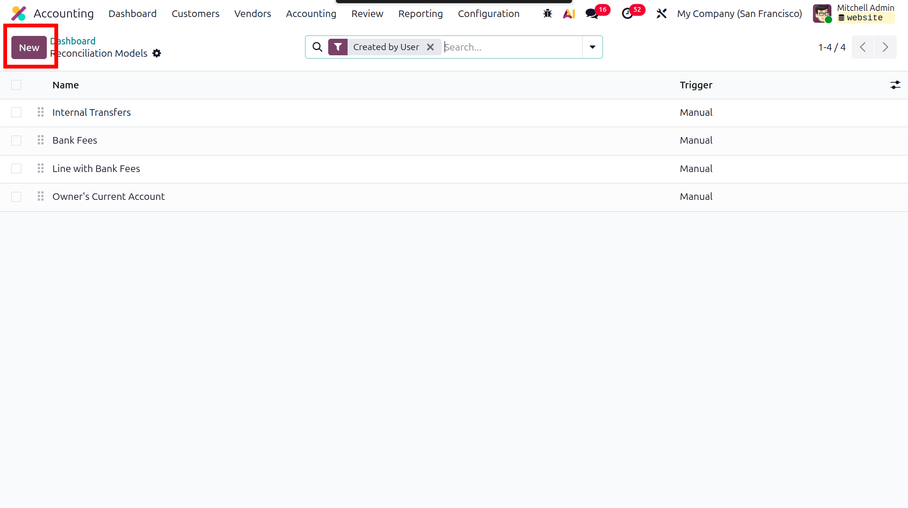Open the activities clock icon
Viewport: 908px width, 508px height.
point(628,14)
